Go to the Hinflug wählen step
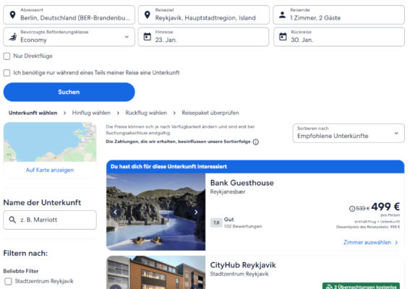This screenshot has width=410, height=289. click(x=91, y=113)
